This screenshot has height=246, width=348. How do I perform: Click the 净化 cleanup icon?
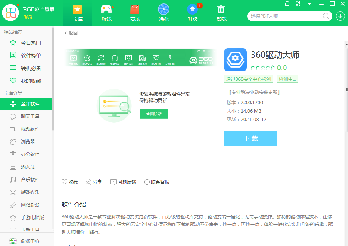point(164,10)
